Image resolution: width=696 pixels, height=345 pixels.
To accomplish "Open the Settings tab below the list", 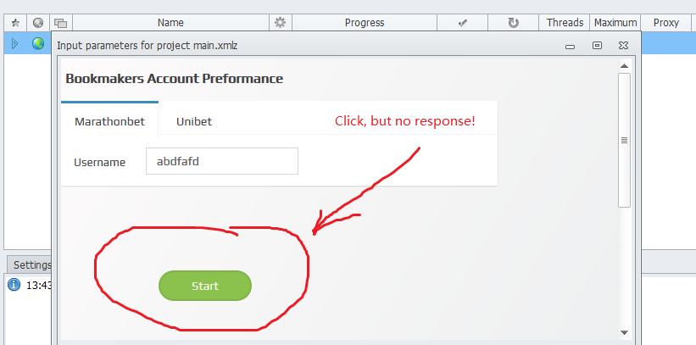I will click(x=31, y=265).
